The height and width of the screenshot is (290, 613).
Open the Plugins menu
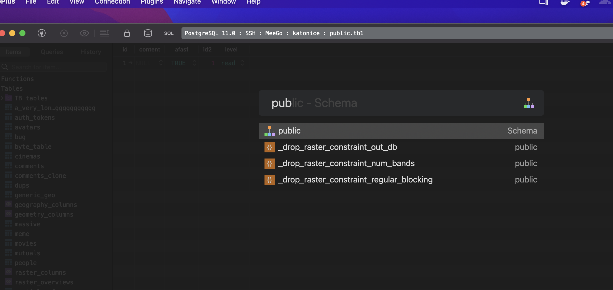click(151, 2)
